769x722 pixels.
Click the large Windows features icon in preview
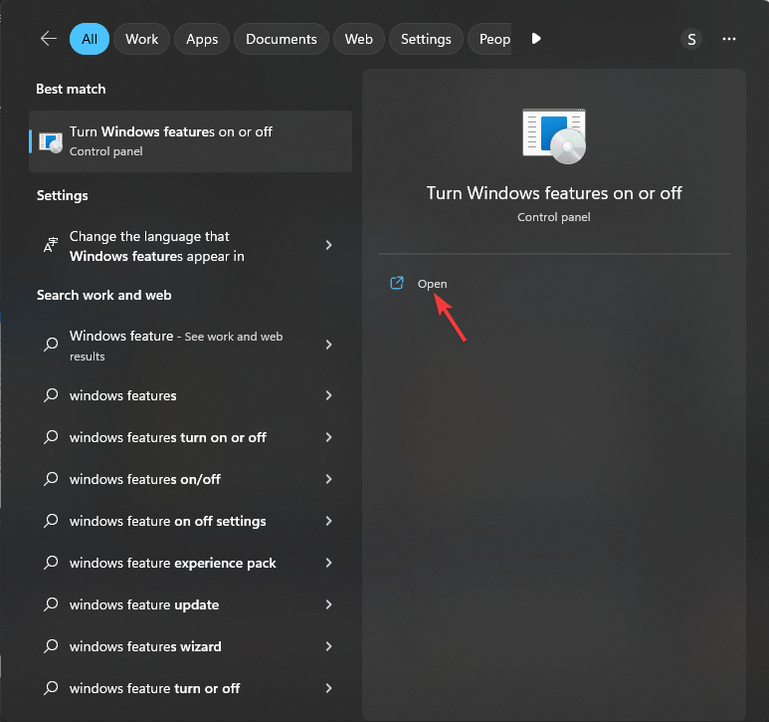tap(554, 136)
